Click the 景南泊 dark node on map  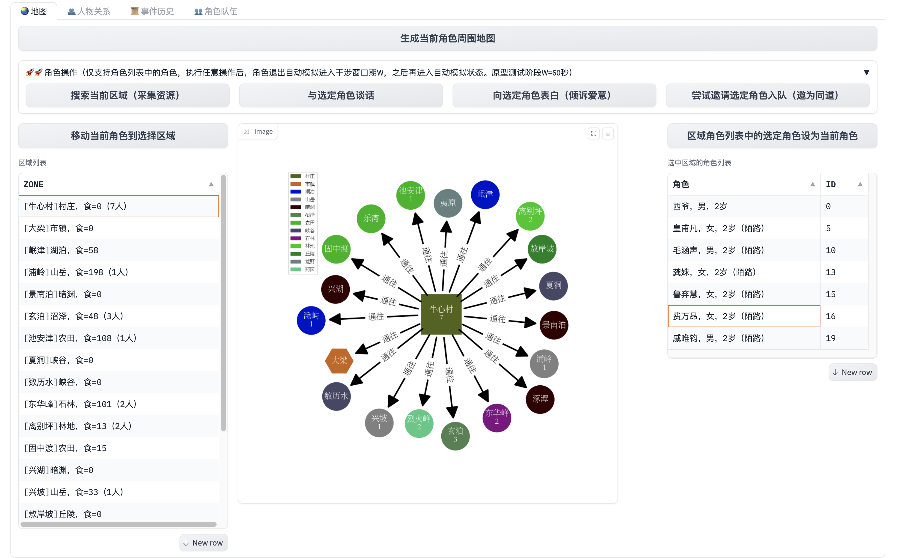554,325
